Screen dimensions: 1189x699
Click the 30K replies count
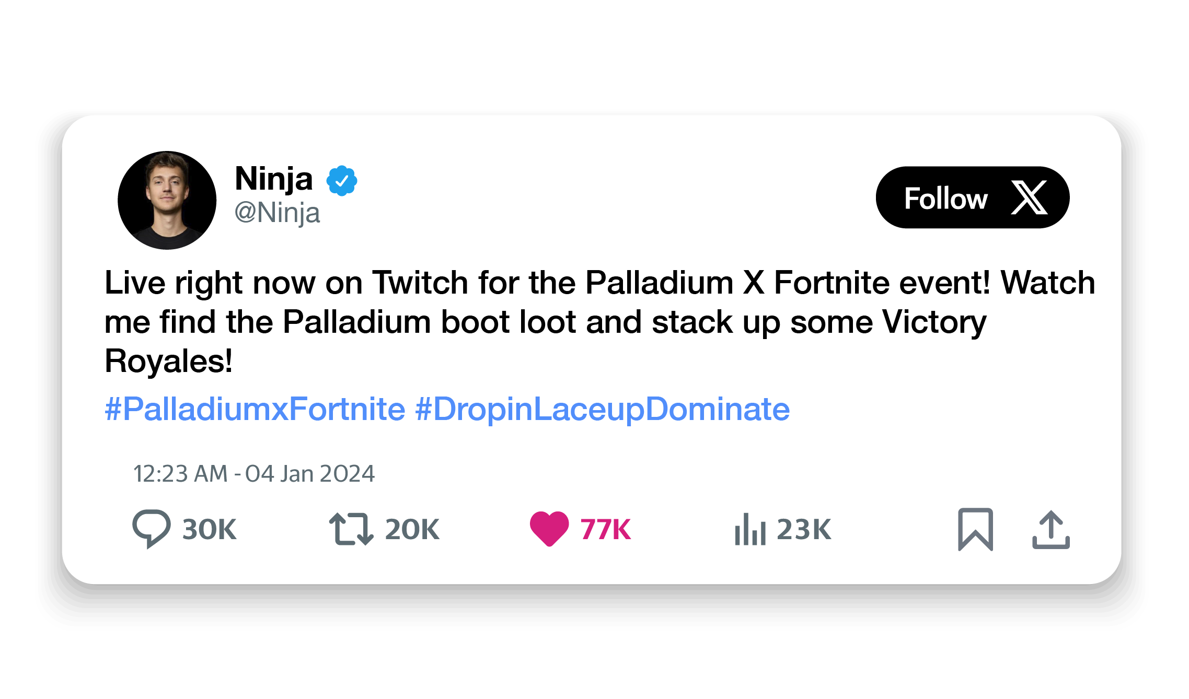pyautogui.click(x=210, y=529)
